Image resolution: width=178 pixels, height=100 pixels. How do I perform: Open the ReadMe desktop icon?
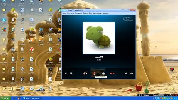coord(51,59)
